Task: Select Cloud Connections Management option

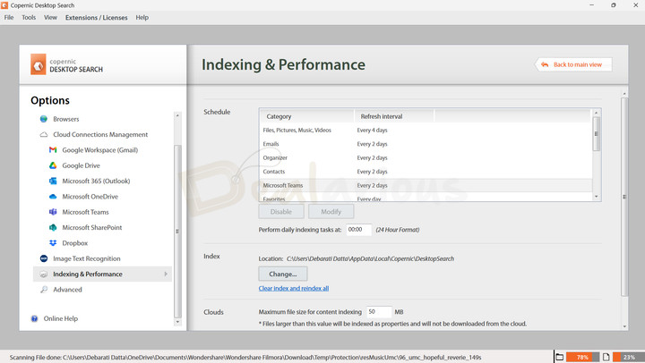Action: (100, 135)
